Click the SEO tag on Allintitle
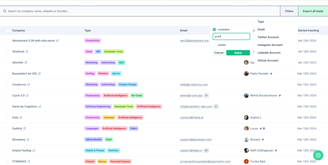 [121, 62]
